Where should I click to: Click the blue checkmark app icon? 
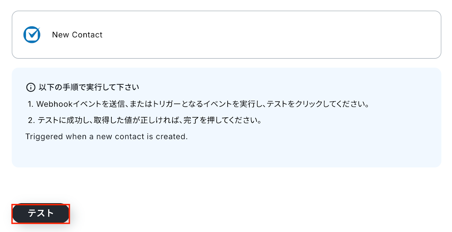click(32, 35)
